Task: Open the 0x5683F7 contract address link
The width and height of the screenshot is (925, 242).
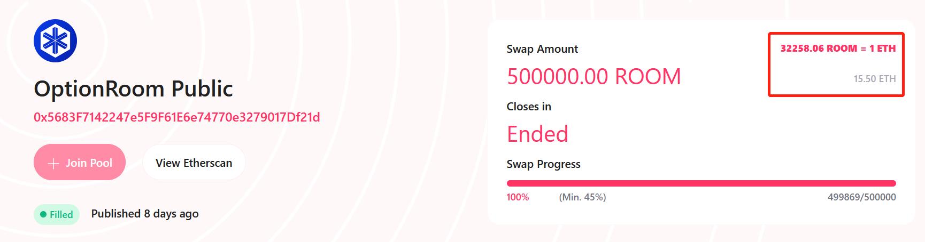Action: point(176,117)
